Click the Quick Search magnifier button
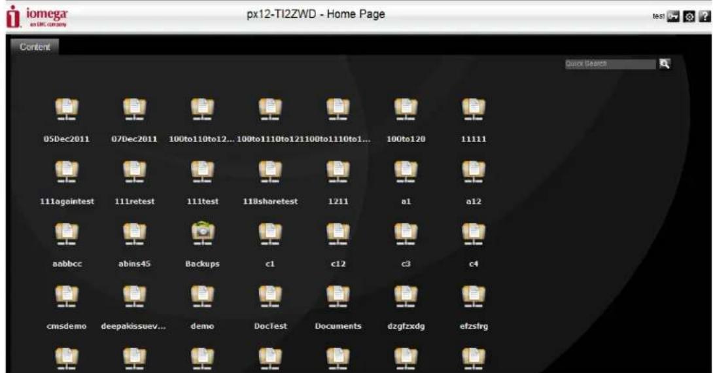Image resolution: width=713 pixels, height=373 pixels. tap(665, 63)
